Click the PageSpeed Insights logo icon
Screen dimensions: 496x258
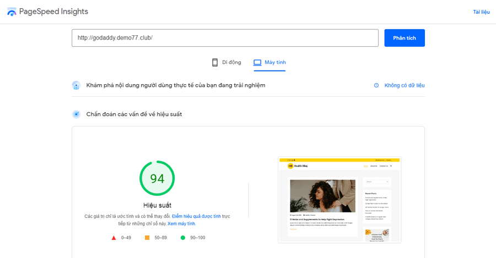click(12, 12)
